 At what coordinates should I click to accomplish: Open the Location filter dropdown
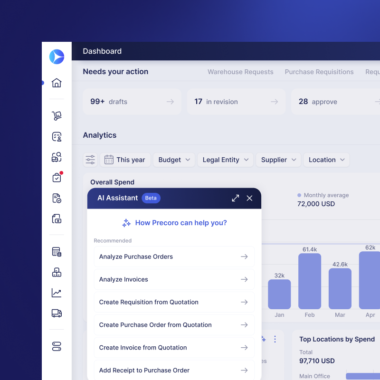[x=326, y=160]
